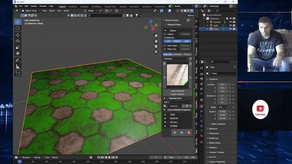Click the viewport Options button

pos(192,15)
